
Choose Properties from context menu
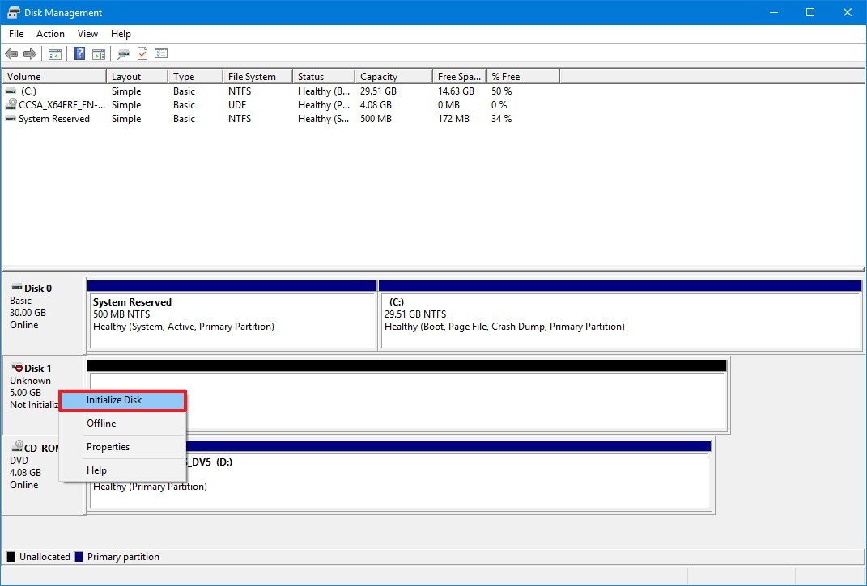[x=123, y=447]
